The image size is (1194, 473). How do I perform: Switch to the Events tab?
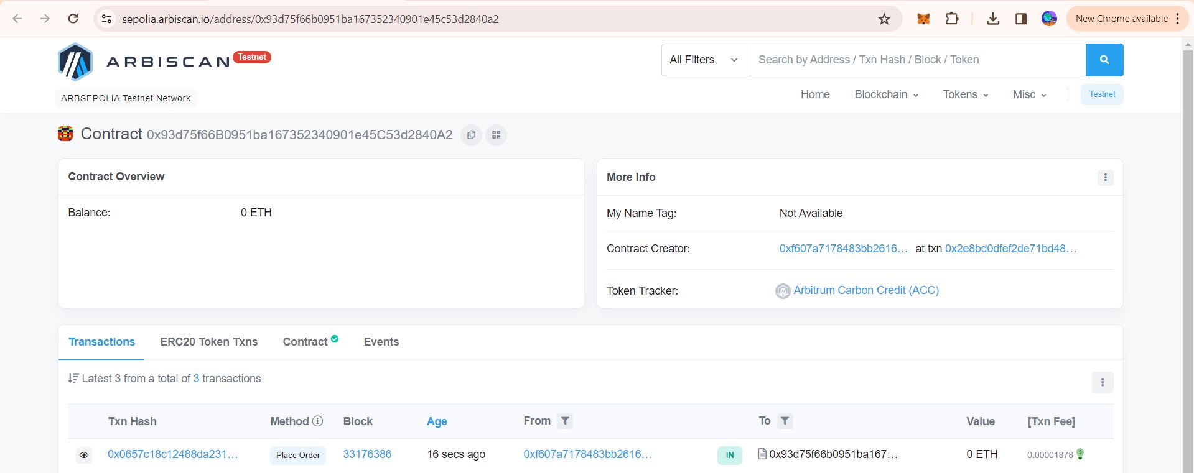point(381,342)
